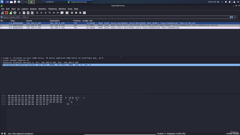This screenshot has height=135, width=240.
Task: Open the Kali applications menu icon
Action: [2, 2]
